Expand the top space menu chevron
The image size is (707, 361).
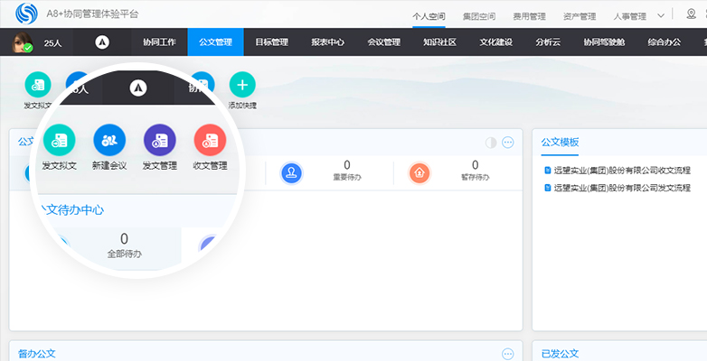(x=661, y=15)
